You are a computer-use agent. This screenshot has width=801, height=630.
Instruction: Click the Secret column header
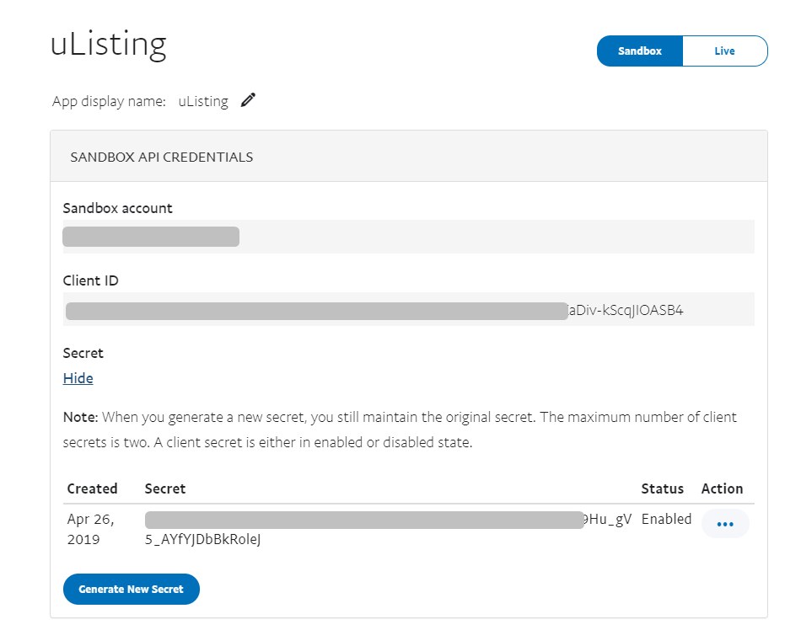pos(165,489)
